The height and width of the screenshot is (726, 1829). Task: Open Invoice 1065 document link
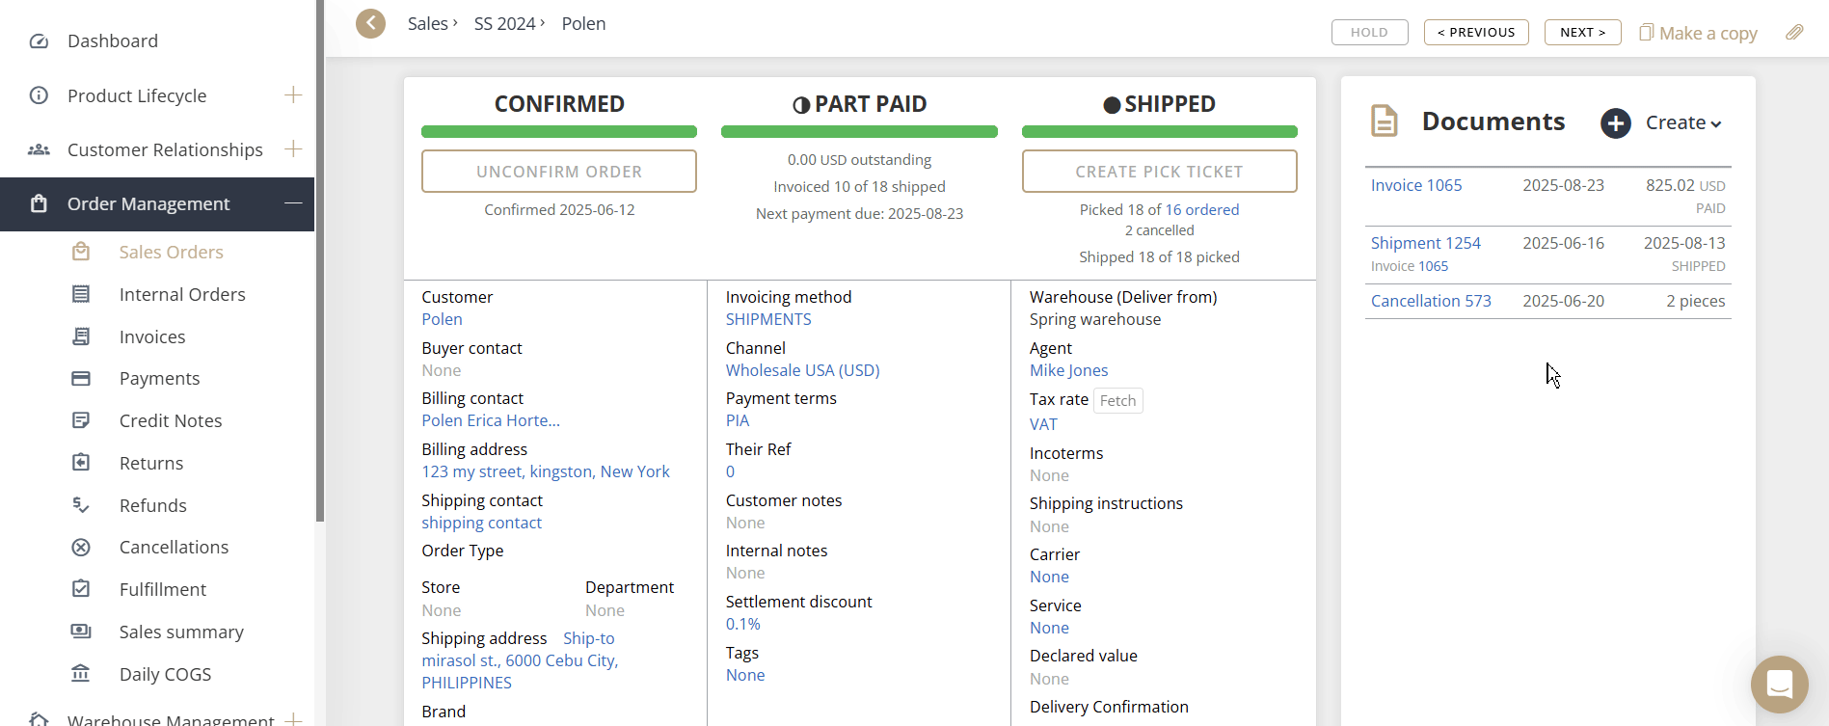1416,185
